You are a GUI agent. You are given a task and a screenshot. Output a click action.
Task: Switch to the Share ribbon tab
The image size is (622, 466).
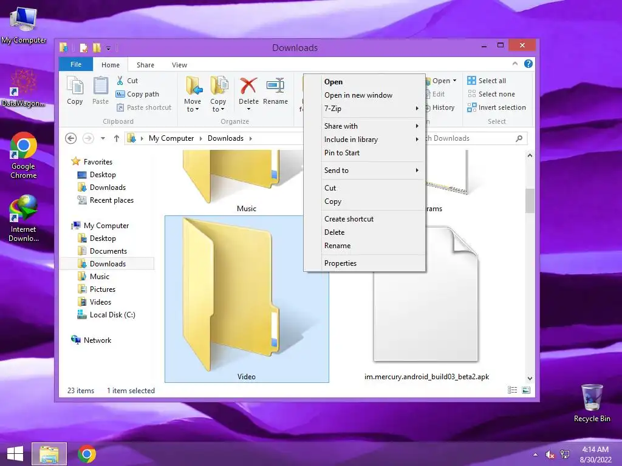pyautogui.click(x=145, y=65)
